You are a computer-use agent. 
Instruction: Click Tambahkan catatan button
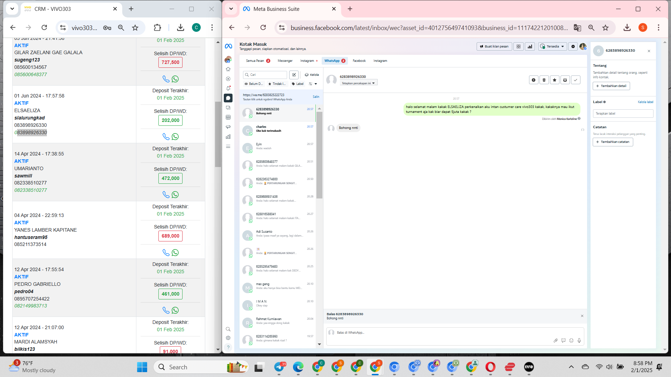click(x=613, y=142)
